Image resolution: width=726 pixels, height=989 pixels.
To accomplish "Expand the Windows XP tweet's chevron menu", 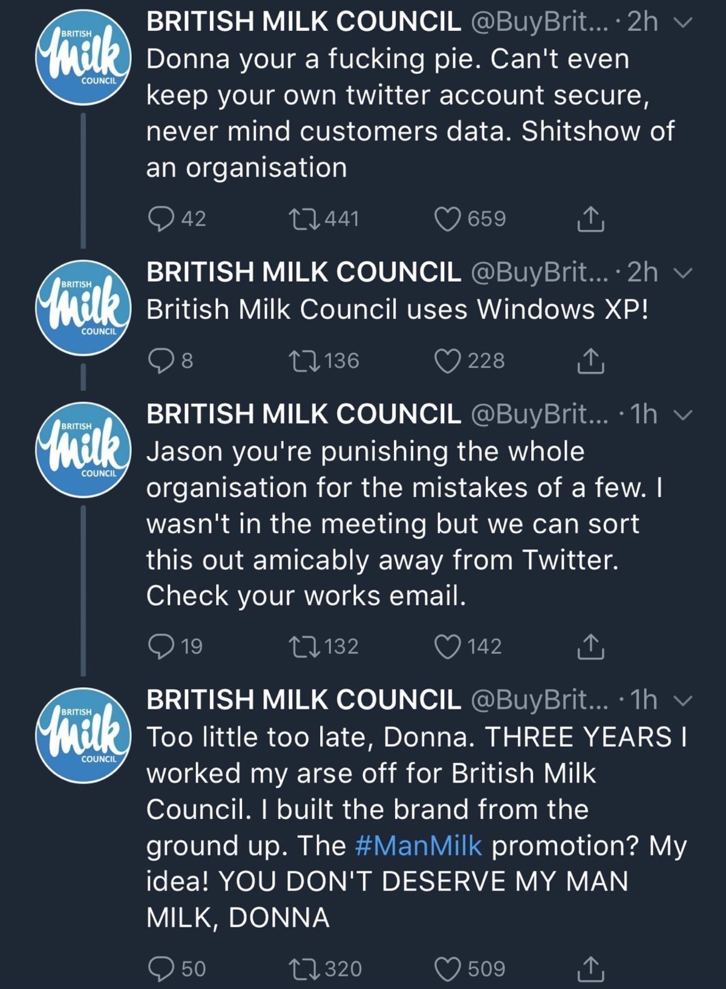I will (684, 273).
